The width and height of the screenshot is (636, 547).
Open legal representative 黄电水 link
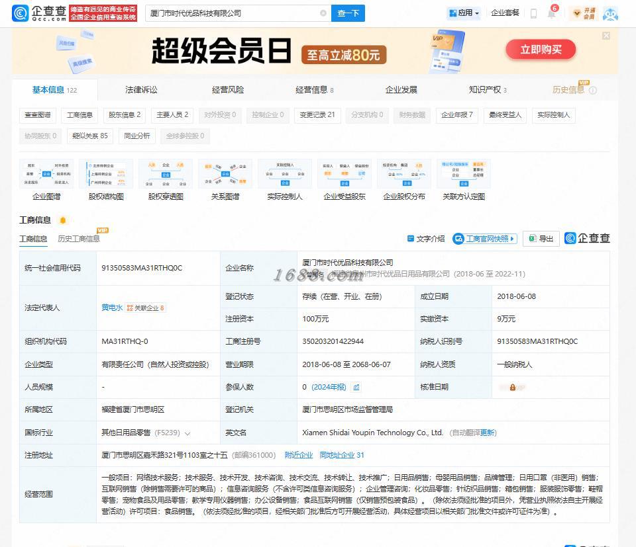click(x=112, y=308)
